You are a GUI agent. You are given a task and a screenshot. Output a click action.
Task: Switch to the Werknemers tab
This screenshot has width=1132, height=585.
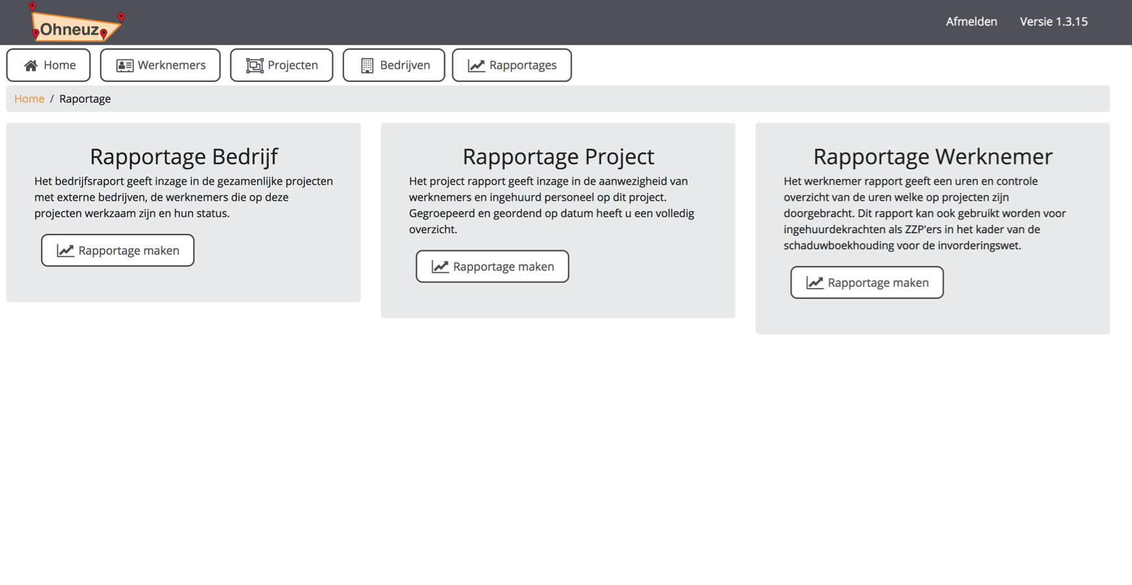pyautogui.click(x=160, y=65)
